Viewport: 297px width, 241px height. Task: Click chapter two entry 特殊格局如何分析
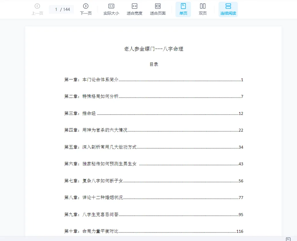coord(154,97)
